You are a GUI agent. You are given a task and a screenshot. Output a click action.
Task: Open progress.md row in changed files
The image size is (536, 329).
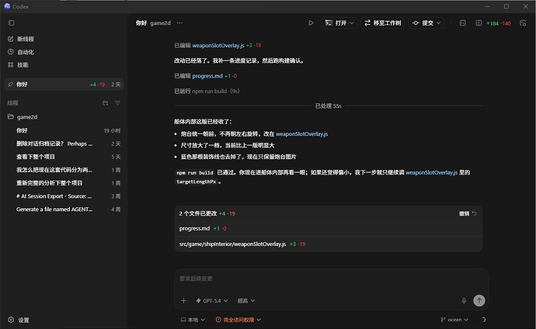[328, 228]
